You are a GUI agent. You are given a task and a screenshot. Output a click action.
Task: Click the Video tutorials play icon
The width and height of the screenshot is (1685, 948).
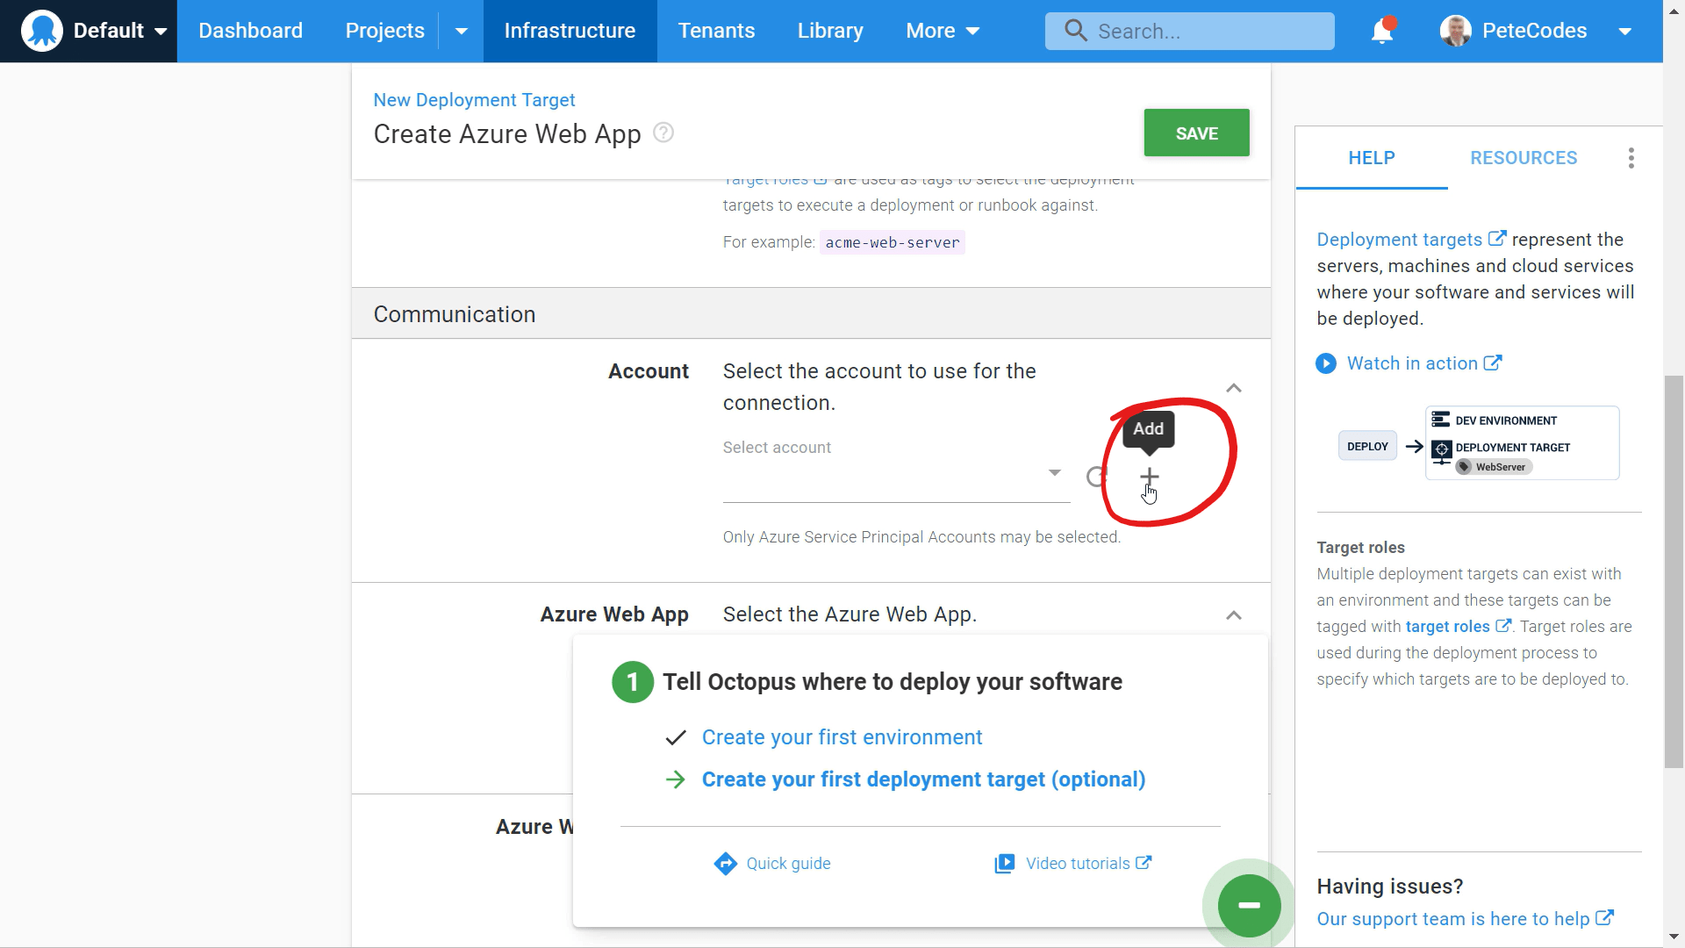(1004, 864)
